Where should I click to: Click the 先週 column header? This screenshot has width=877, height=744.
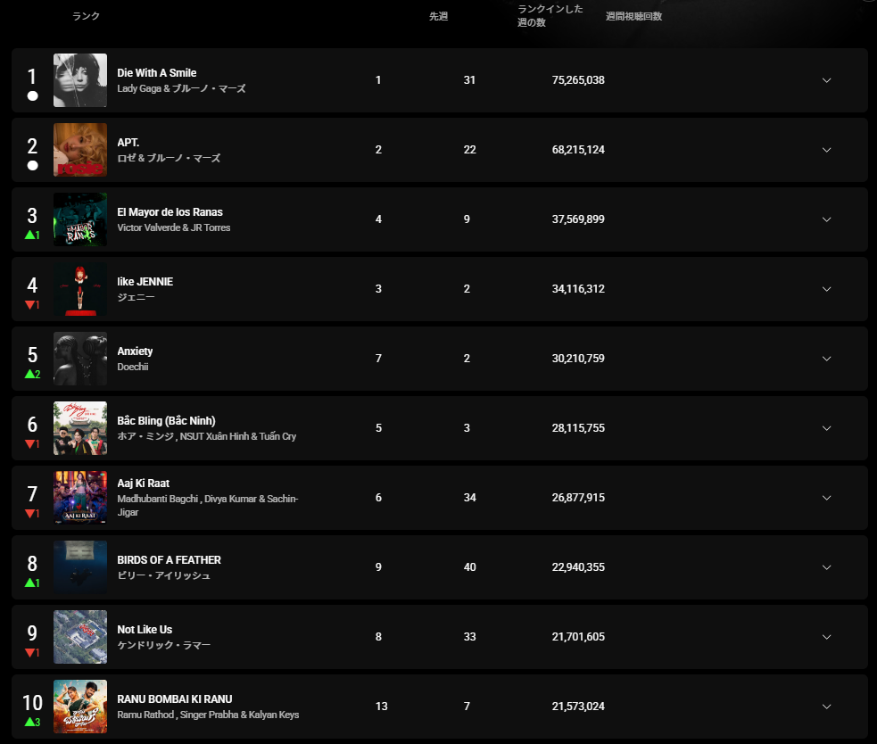(x=439, y=16)
